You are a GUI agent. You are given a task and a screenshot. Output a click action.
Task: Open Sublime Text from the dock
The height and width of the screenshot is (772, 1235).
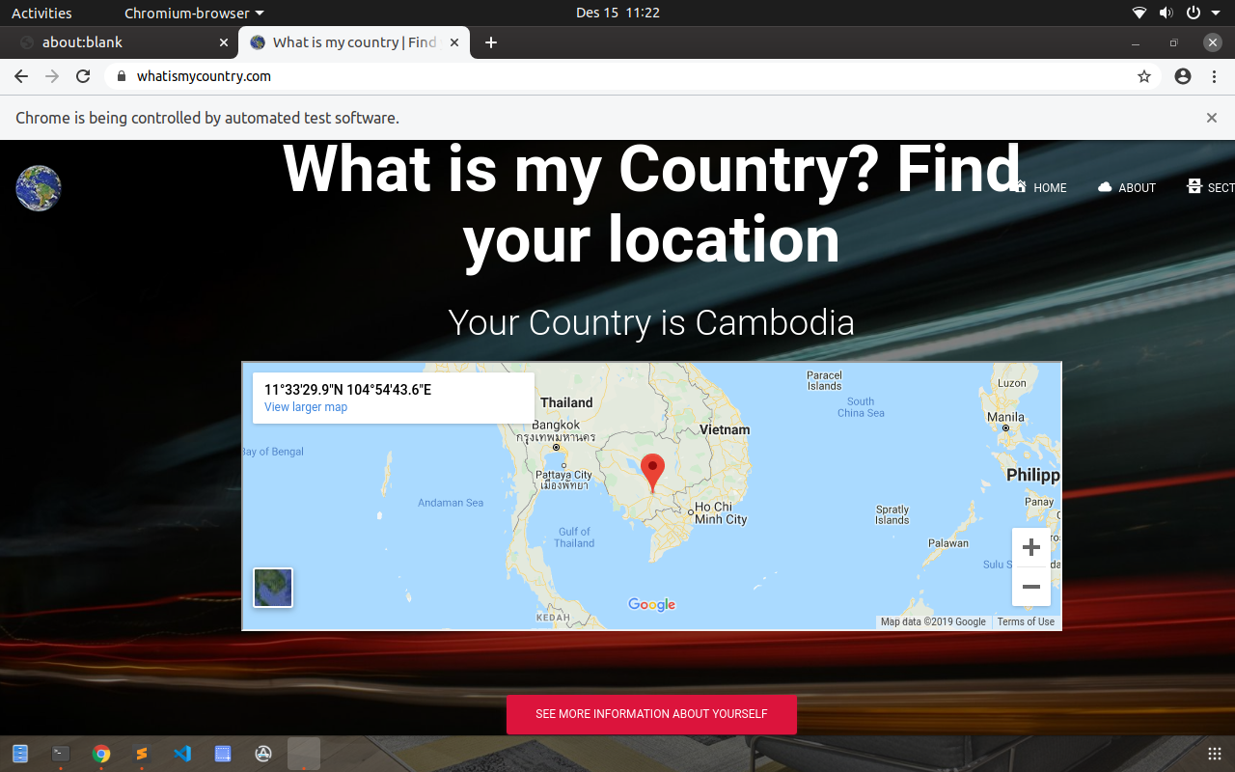tap(142, 754)
